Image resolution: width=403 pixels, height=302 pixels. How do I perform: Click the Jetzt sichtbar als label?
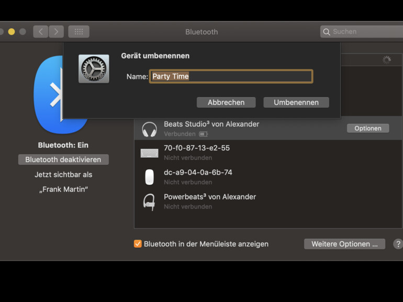point(63,175)
